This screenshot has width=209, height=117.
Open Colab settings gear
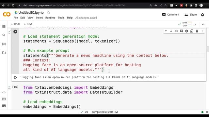[202, 15]
